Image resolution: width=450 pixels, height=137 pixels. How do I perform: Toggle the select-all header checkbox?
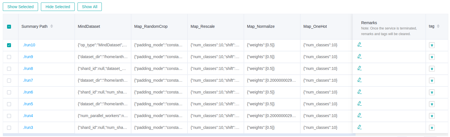(x=9, y=27)
